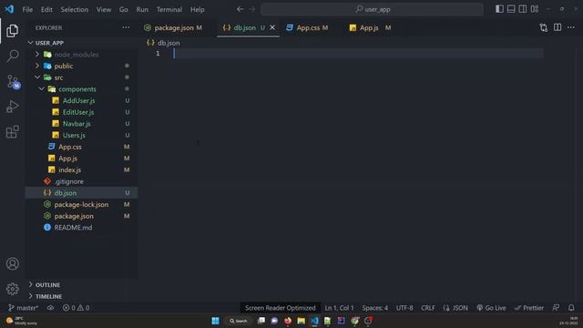Screen dimensions: 583x328
Task: Open the Accounts menu icon
Action: [12, 263]
